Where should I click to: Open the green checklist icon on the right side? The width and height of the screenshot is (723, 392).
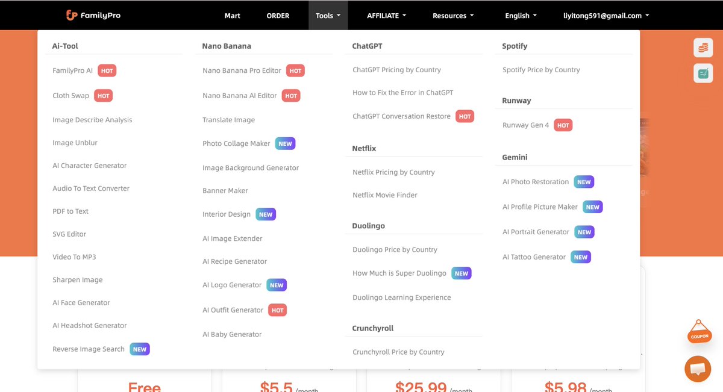[703, 73]
